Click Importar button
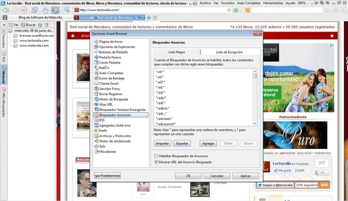348x201 pixels. pos(162,144)
